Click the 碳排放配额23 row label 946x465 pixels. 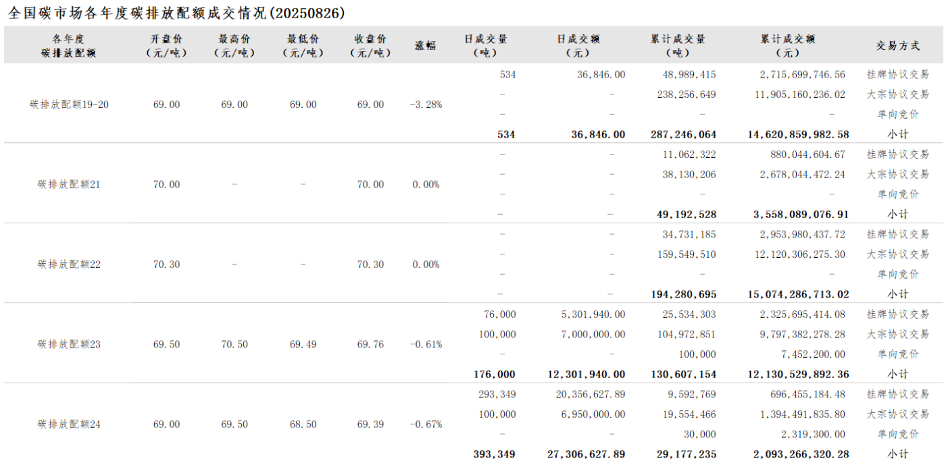(69, 344)
